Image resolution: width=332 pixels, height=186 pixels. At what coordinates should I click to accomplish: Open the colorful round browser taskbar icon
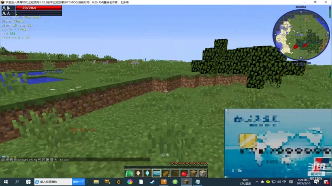(130, 182)
